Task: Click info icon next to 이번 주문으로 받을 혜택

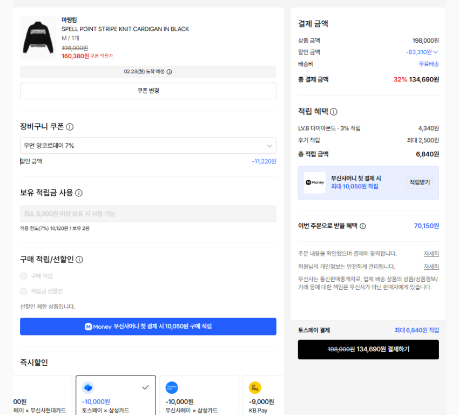Action: point(363,226)
